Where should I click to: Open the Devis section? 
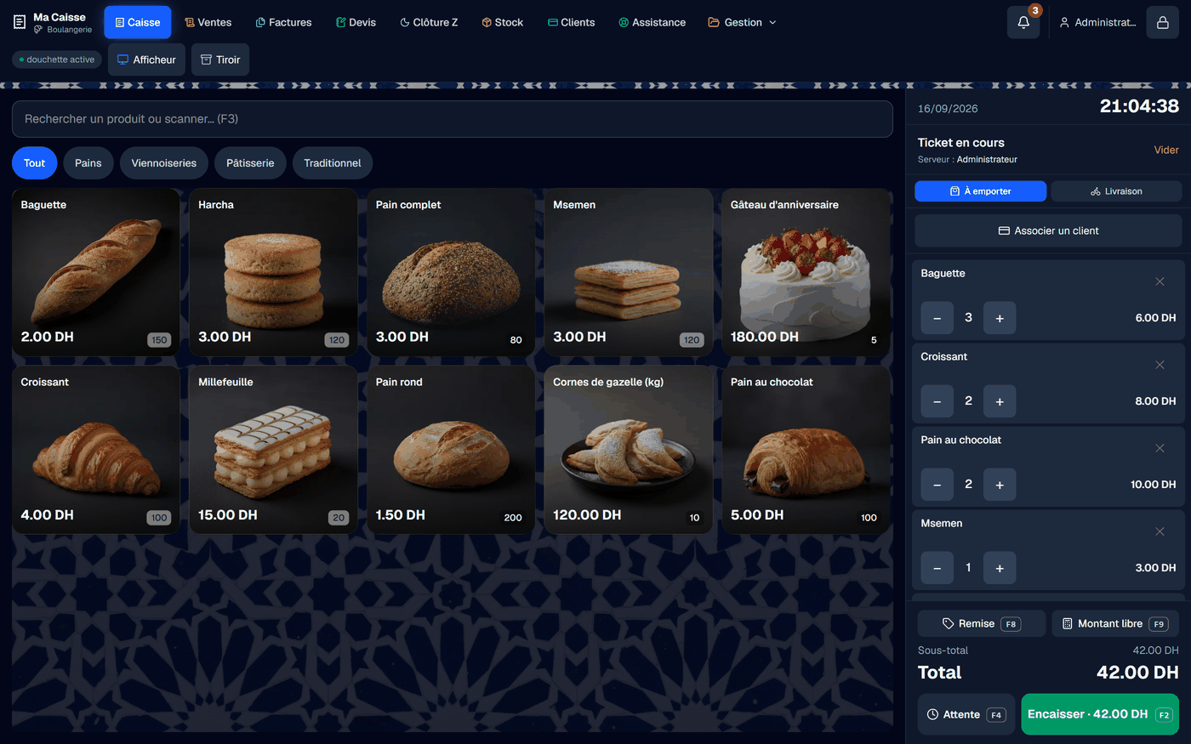tap(356, 22)
